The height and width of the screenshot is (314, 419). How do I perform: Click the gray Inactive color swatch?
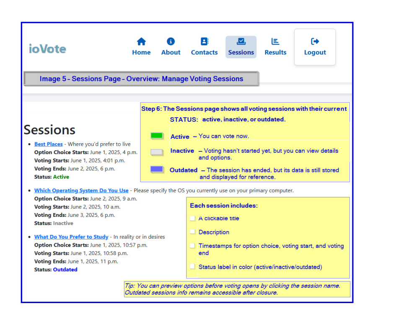pyautogui.click(x=157, y=152)
